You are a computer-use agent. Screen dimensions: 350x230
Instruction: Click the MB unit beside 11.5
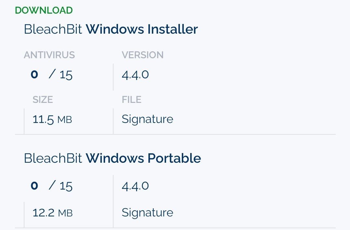[64, 120]
